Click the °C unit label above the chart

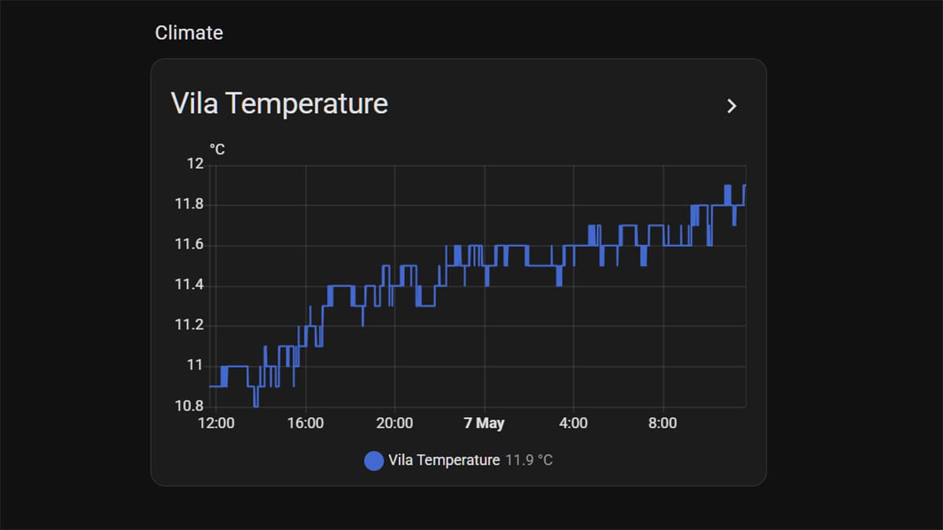click(217, 149)
